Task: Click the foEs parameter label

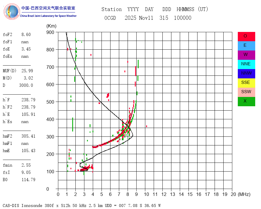Action: (8, 56)
